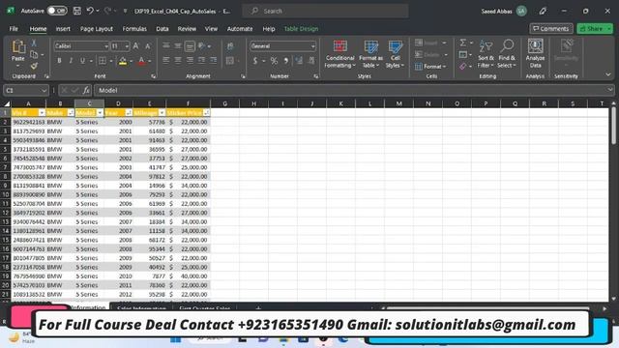
Task: Open the font size dropdown
Action: pos(127,46)
